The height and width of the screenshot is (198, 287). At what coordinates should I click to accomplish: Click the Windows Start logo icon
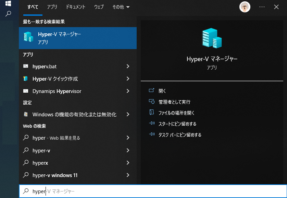click(8, 3)
